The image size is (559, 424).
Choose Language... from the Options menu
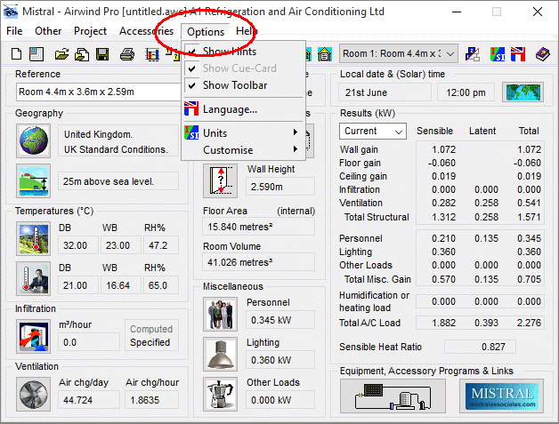(x=230, y=109)
